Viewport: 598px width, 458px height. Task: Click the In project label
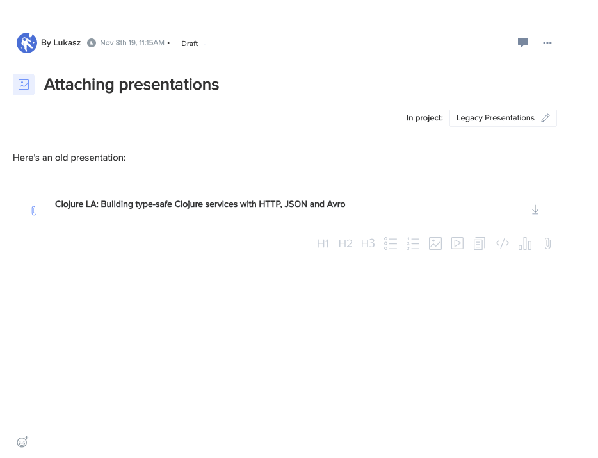[x=424, y=118]
